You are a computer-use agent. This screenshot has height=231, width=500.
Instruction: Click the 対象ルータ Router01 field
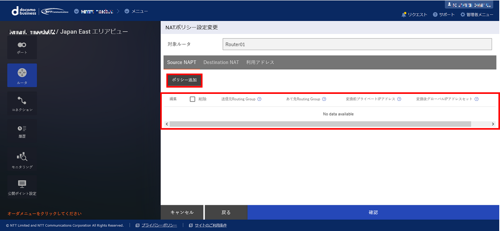click(x=357, y=44)
